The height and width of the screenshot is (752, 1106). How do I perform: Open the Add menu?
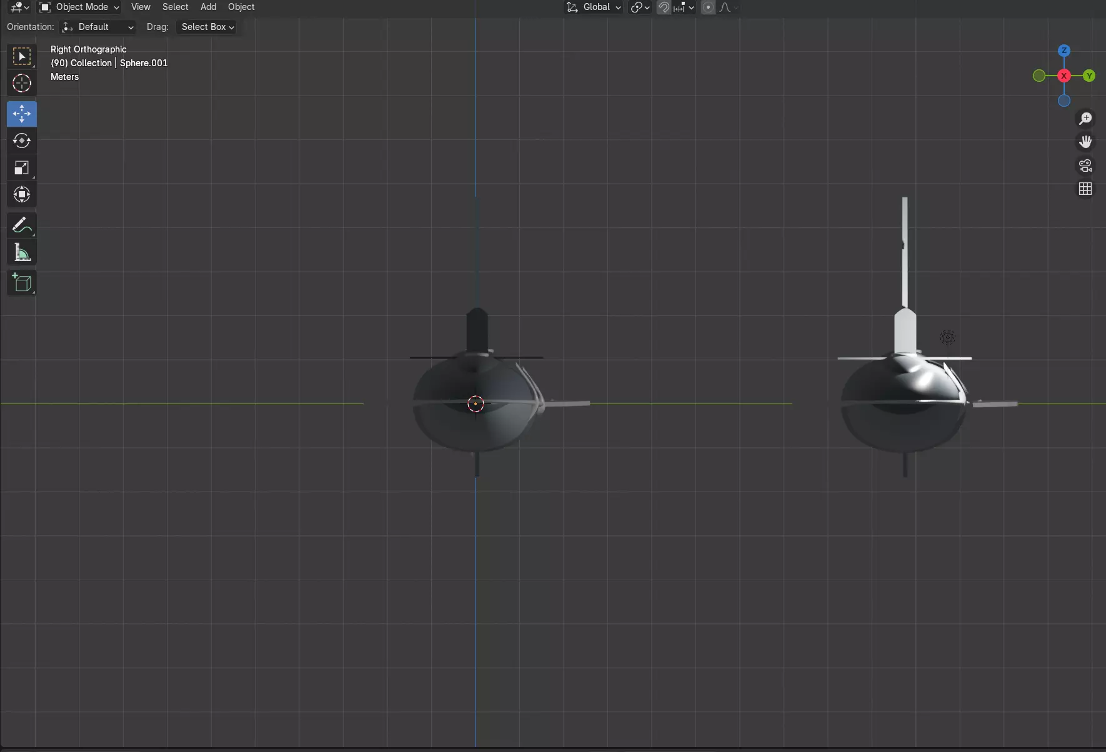208,7
